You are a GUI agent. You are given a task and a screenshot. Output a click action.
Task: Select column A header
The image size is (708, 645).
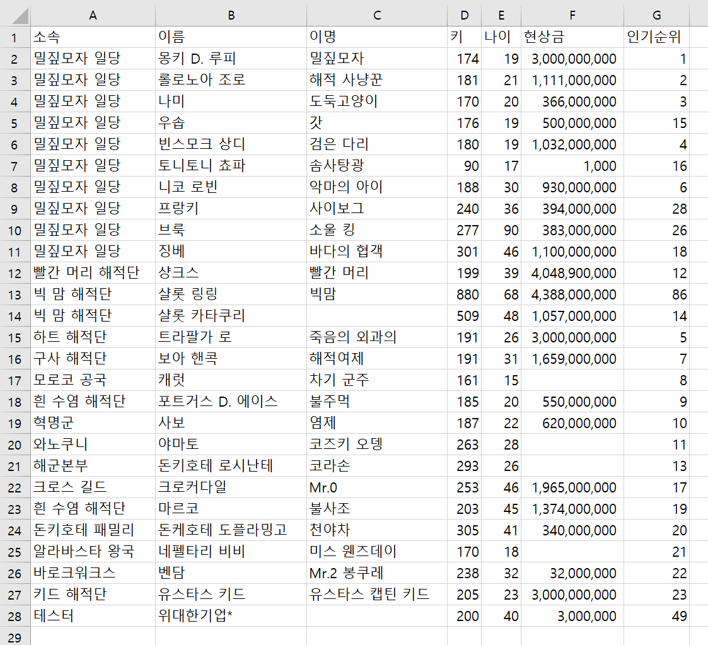point(93,15)
